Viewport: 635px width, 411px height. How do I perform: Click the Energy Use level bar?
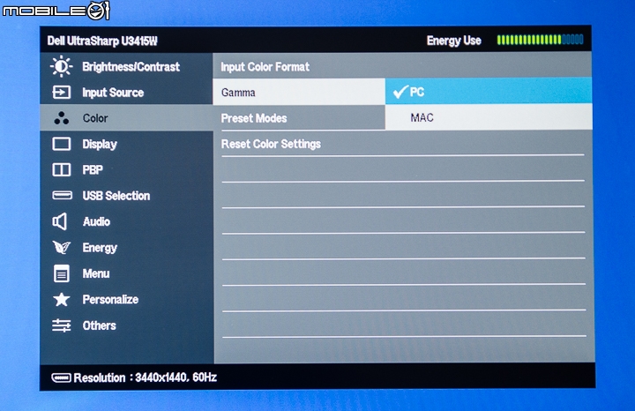coord(540,40)
